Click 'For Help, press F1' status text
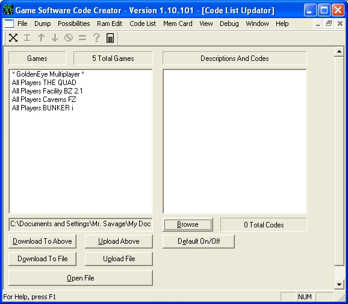Viewport: 348px width, 304px height. [x=30, y=297]
